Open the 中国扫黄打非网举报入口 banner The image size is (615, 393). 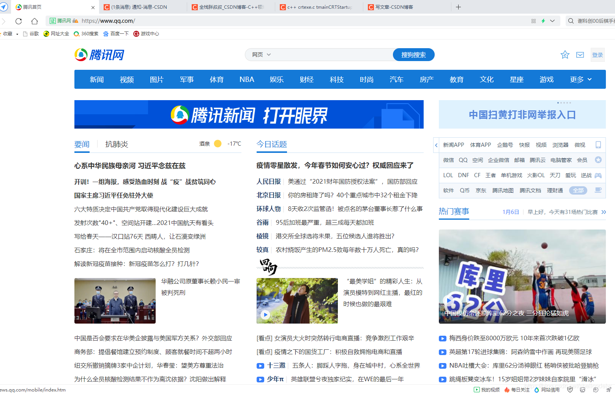pyautogui.click(x=522, y=115)
